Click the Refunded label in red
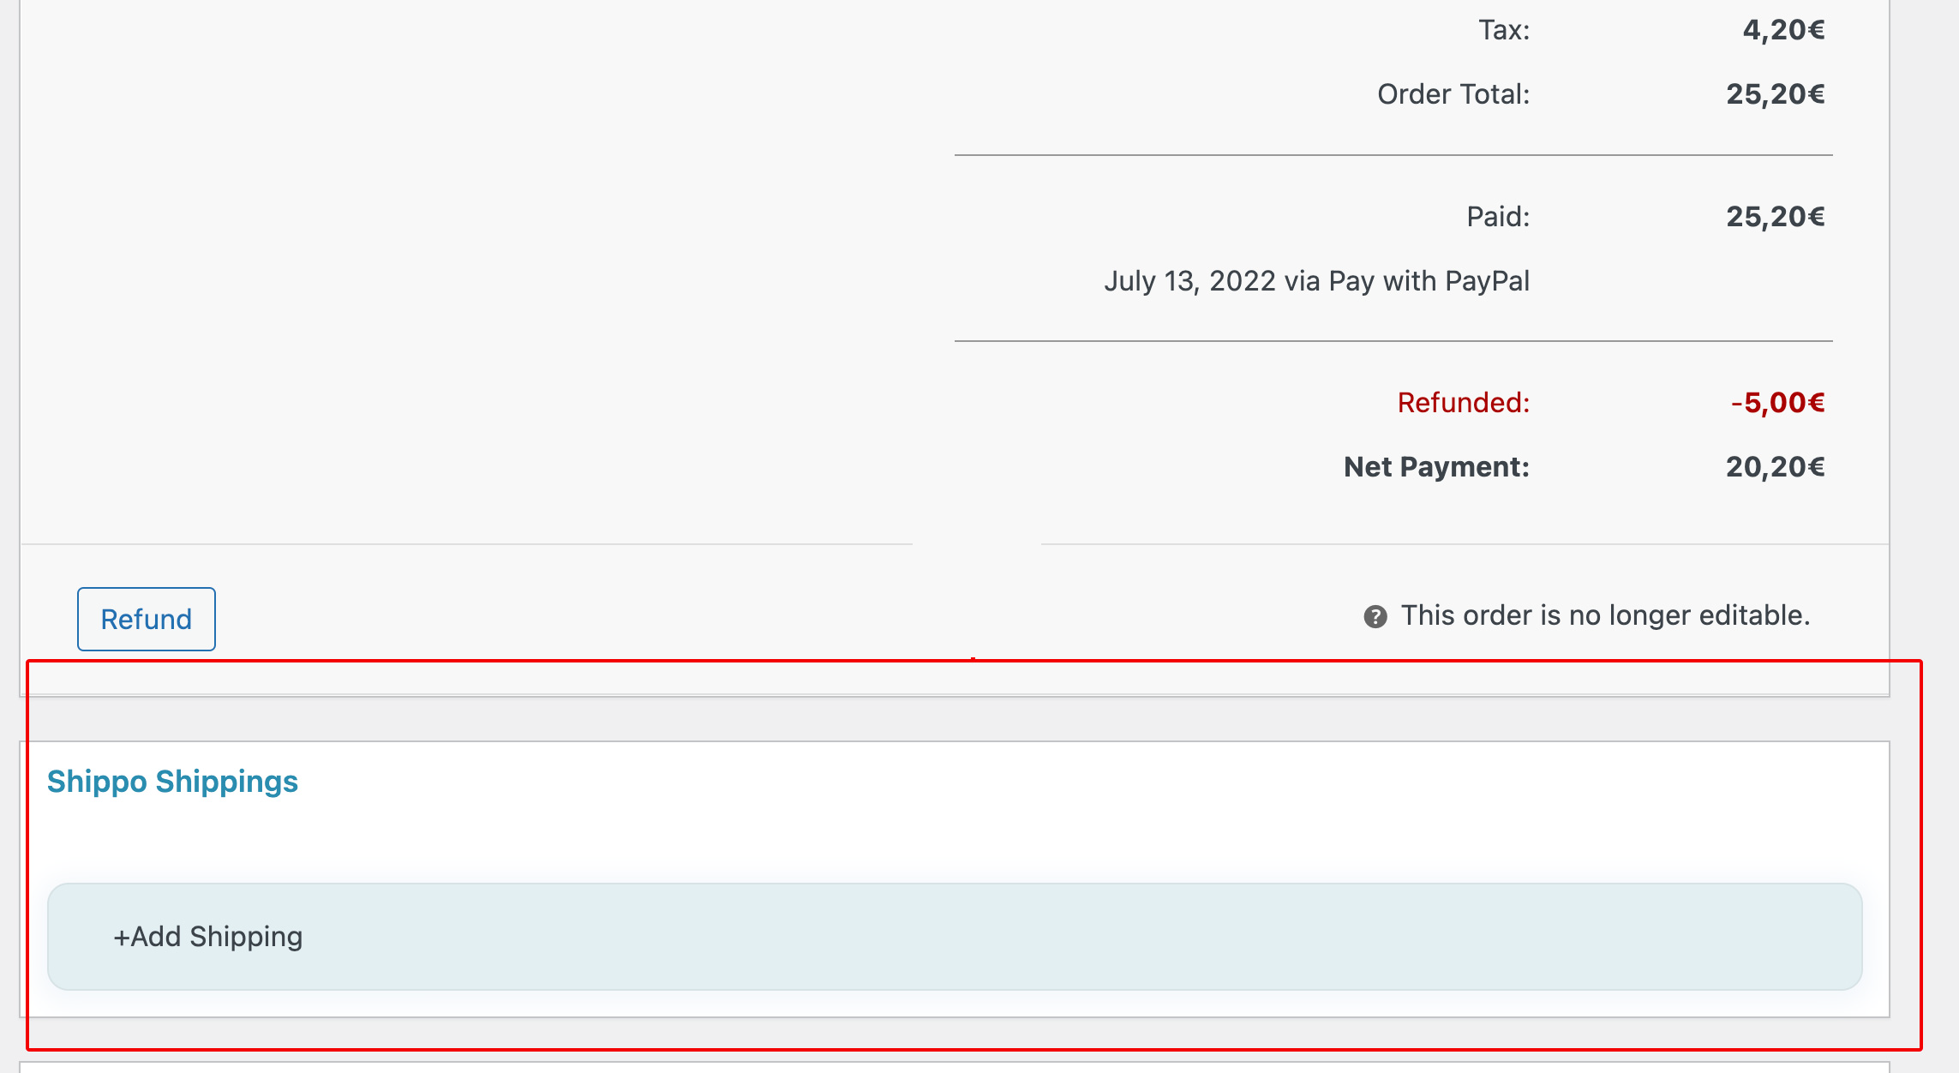This screenshot has height=1073, width=1959. (x=1463, y=402)
